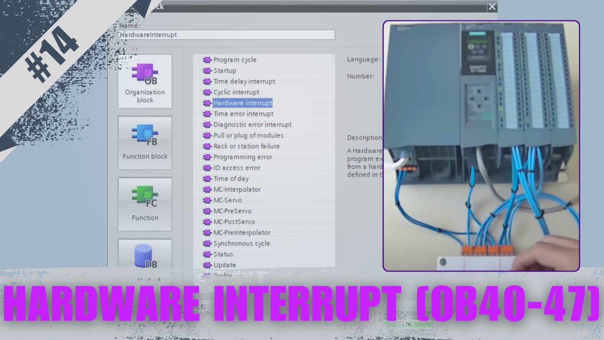
Task: Select 'Program cycle' text in list
Action: click(235, 60)
